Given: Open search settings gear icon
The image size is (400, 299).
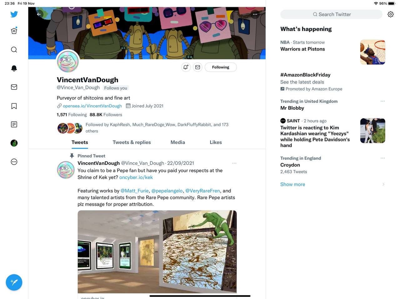Looking at the screenshot, I should tap(391, 14).
